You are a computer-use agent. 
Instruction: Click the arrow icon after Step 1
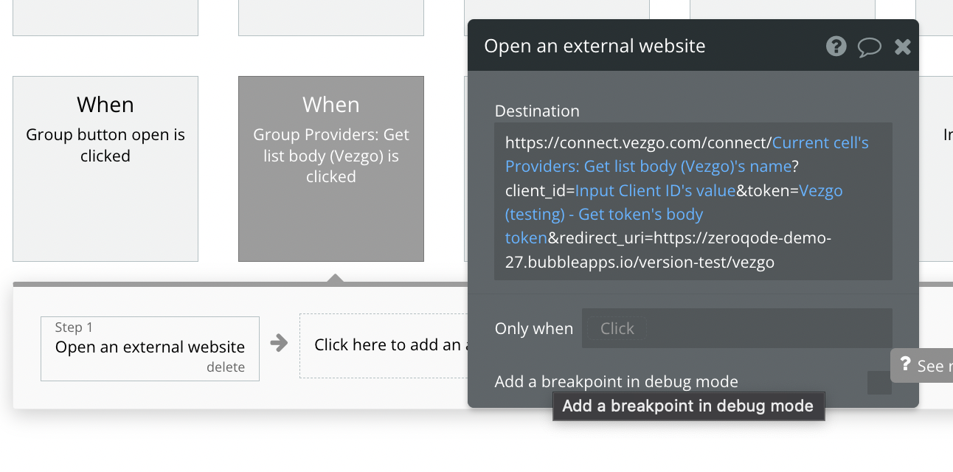279,343
